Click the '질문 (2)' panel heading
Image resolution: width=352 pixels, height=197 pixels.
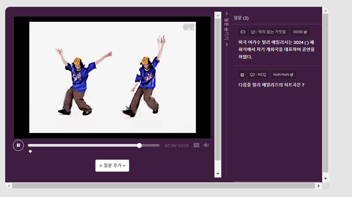[x=241, y=18]
